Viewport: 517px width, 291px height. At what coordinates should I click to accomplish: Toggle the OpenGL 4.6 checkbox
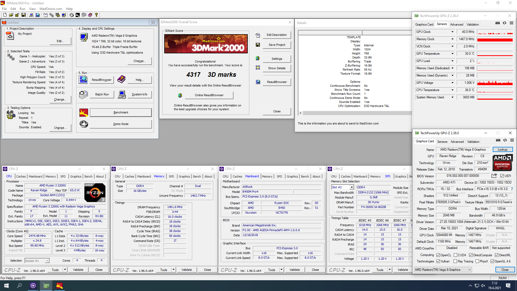pyautogui.click(x=492, y=261)
